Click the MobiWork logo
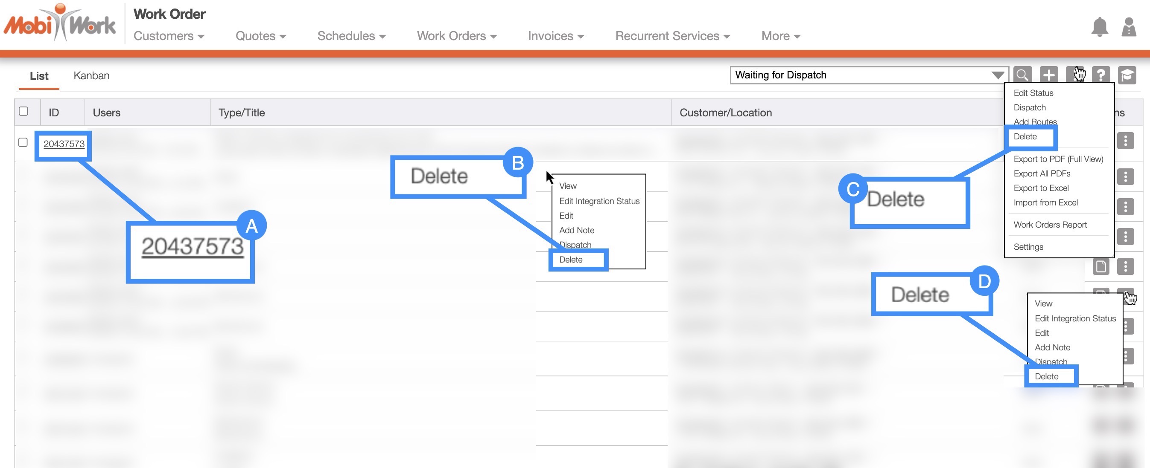 tap(59, 23)
